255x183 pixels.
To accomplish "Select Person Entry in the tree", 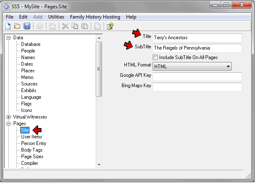I will pos(34,143).
